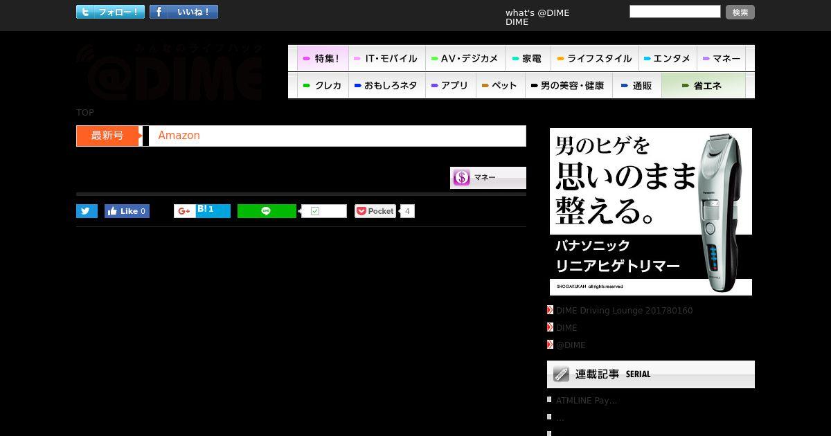The image size is (831, 436).
Task: Click the Hatena B! bookmark button
Action: (213, 210)
